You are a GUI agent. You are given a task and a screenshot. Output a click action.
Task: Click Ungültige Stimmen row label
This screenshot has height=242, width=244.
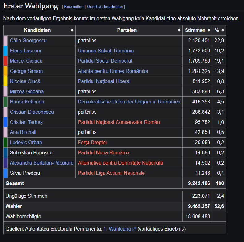pos(27,196)
